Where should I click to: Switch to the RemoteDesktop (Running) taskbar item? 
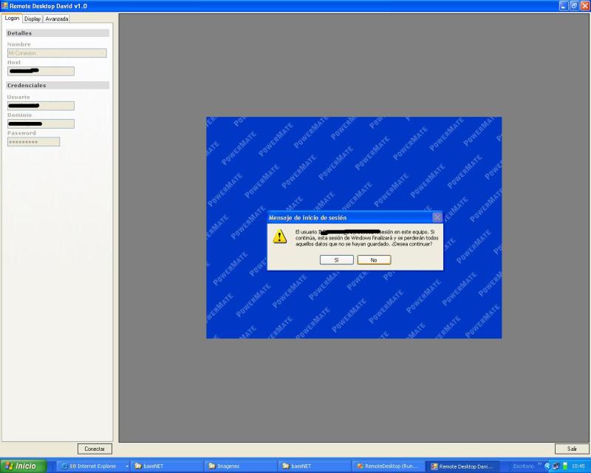pyautogui.click(x=388, y=466)
